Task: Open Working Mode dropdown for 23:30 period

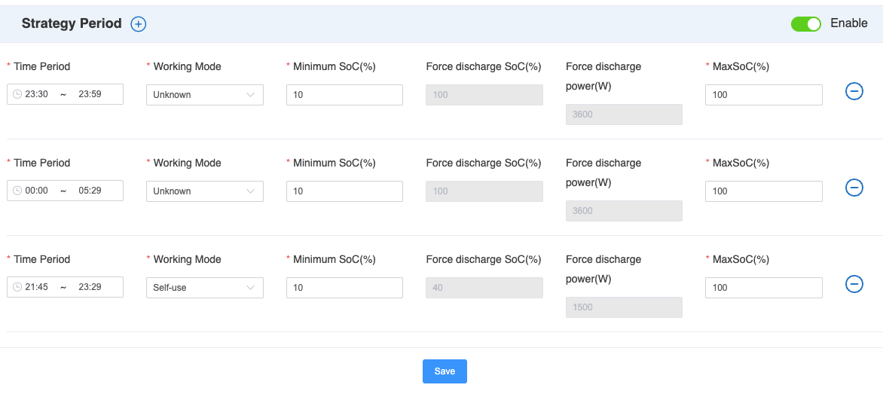Action: pos(204,95)
